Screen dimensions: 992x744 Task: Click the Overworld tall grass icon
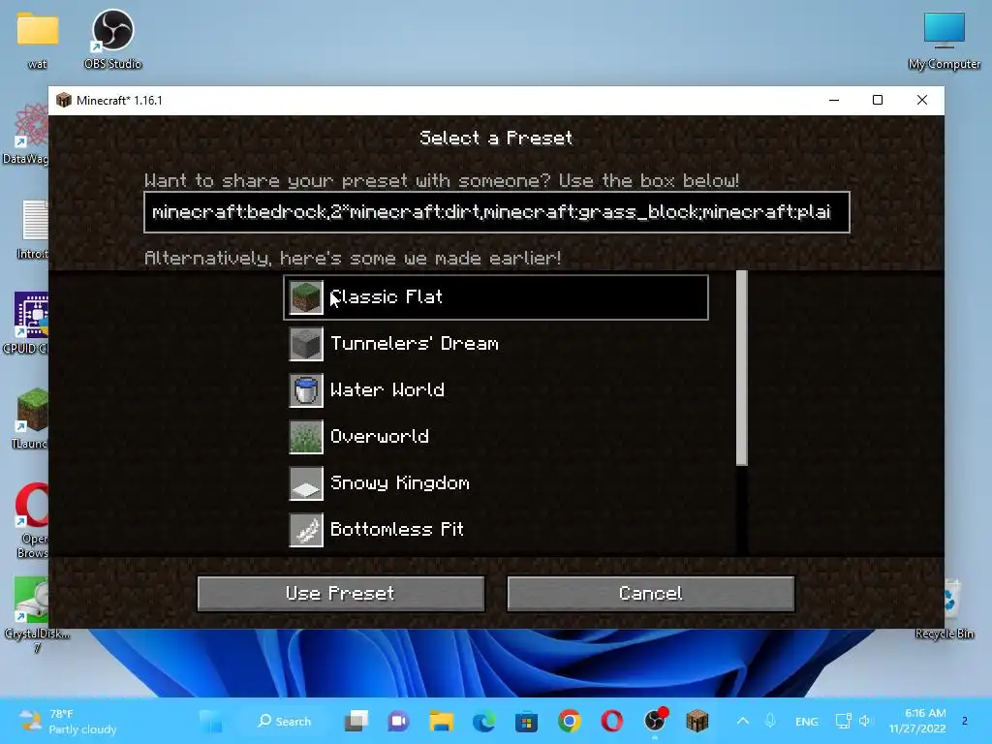(306, 437)
